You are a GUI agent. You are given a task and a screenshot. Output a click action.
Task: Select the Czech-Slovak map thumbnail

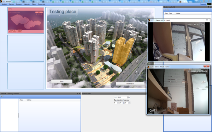coord(26,20)
